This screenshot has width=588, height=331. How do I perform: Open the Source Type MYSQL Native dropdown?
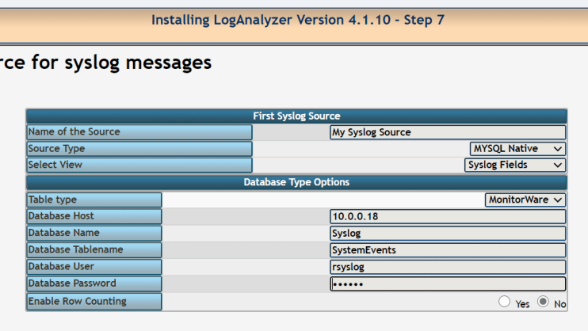pyautogui.click(x=517, y=149)
